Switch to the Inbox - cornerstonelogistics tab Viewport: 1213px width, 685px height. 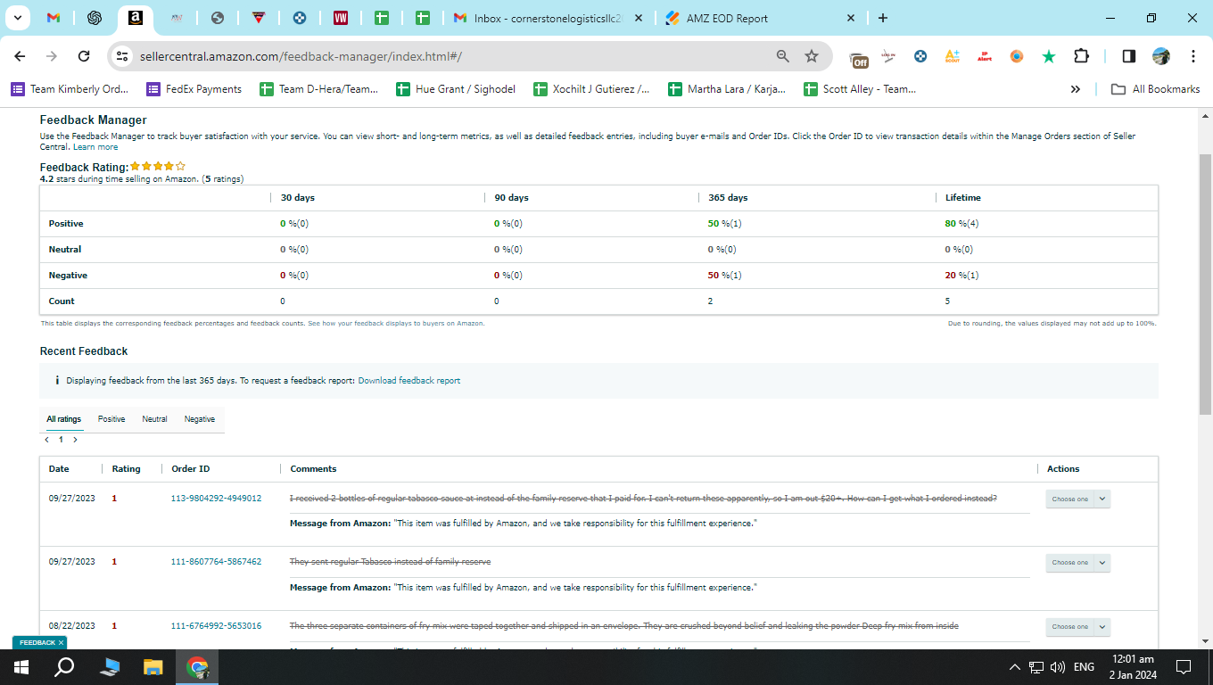(x=547, y=18)
